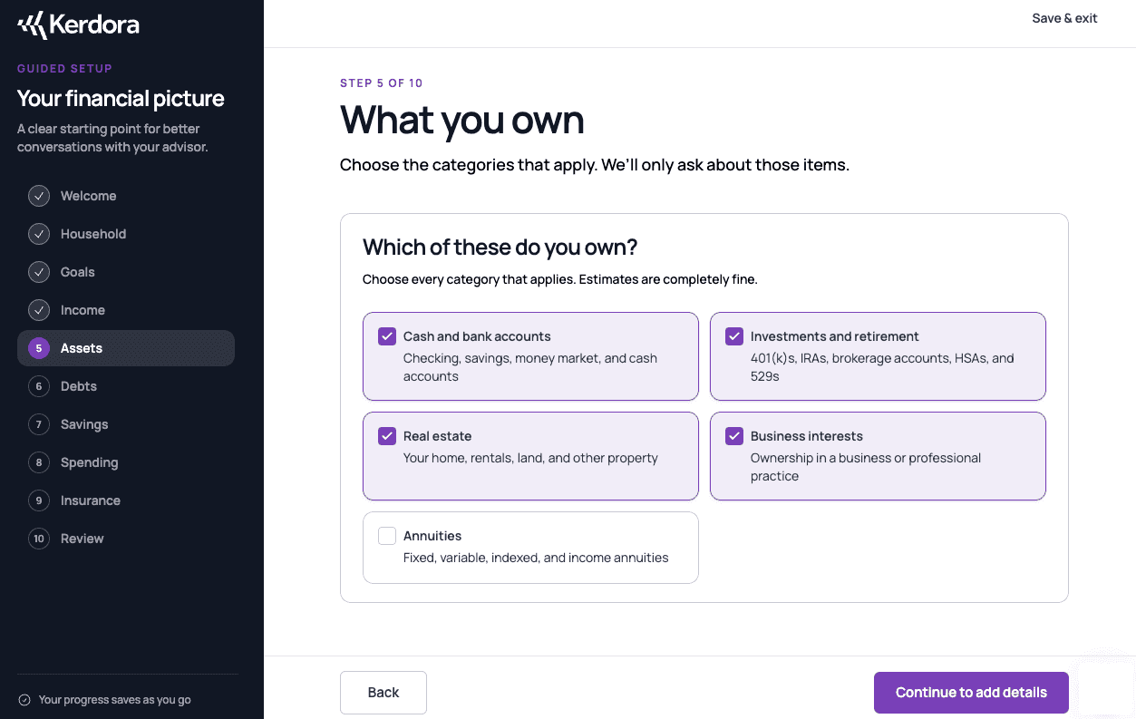
Task: Click the Kerdora logo icon
Action: click(32, 25)
